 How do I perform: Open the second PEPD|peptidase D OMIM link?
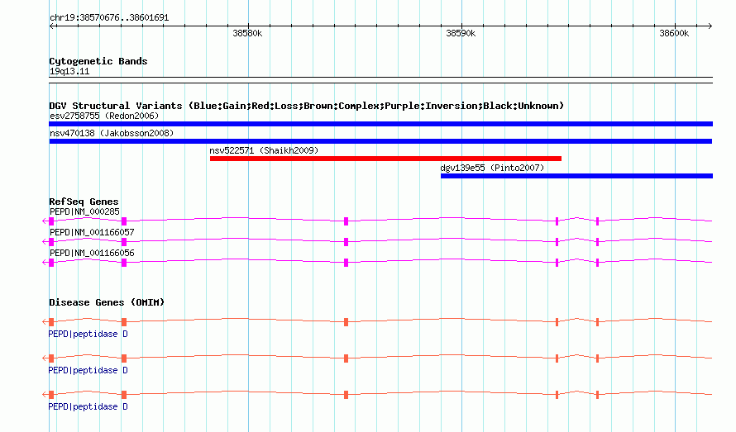coord(88,371)
